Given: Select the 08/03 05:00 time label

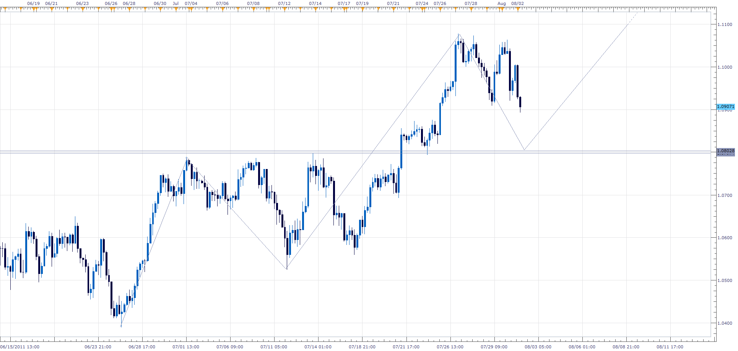Looking at the screenshot, I should coord(538,347).
